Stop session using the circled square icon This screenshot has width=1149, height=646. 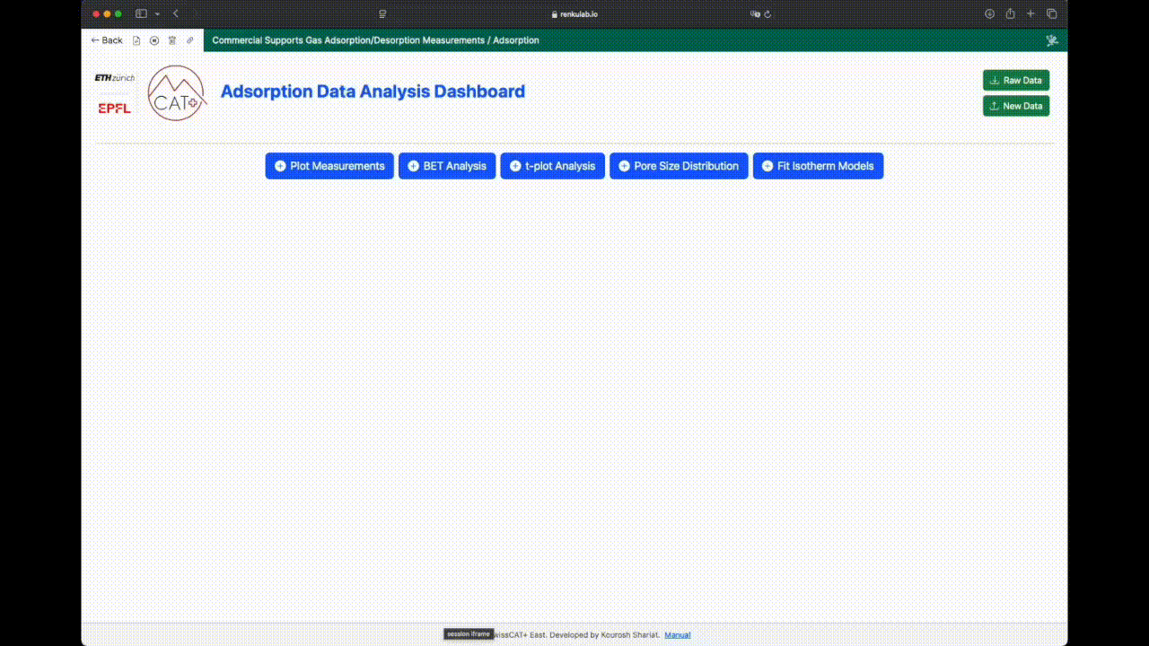coord(154,40)
